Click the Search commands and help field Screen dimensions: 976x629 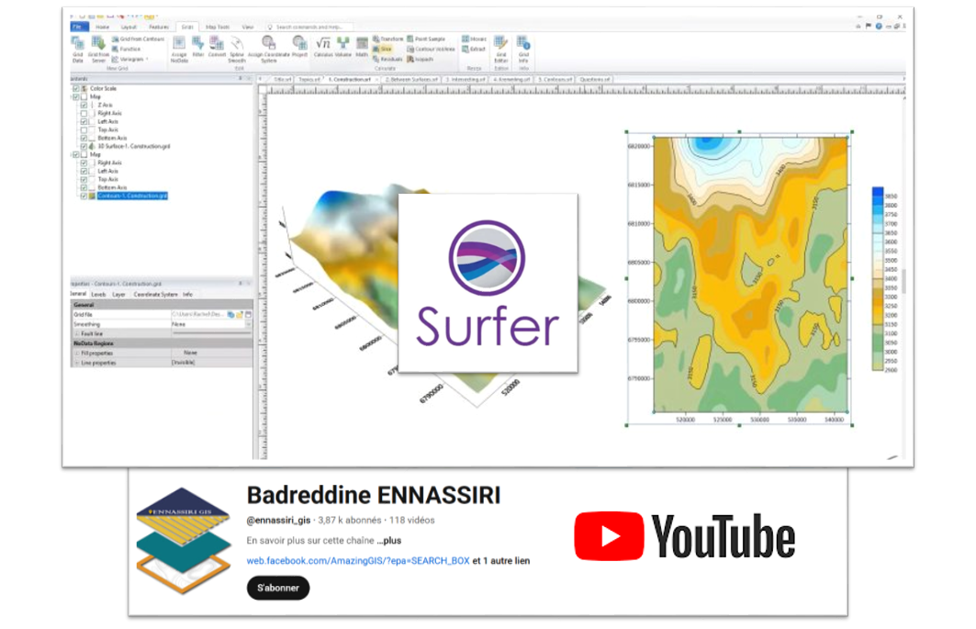pyautogui.click(x=309, y=27)
